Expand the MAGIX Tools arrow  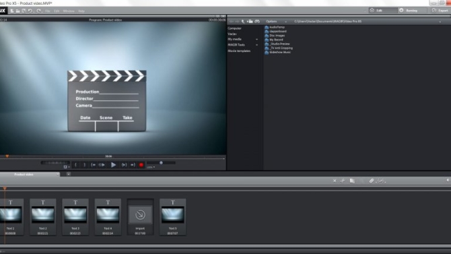pyautogui.click(x=257, y=45)
